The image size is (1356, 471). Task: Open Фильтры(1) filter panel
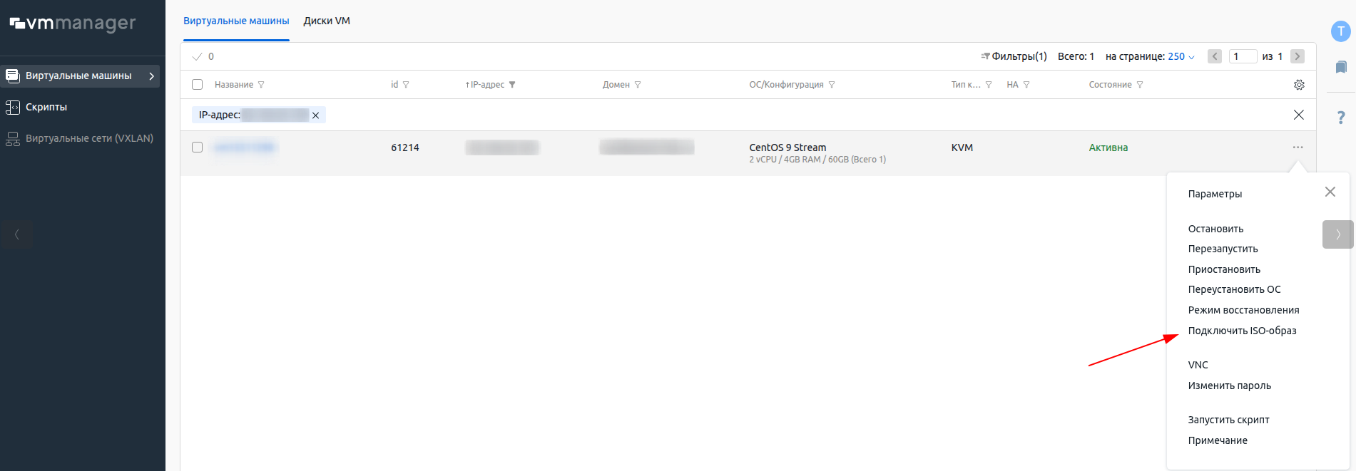[x=1014, y=56]
